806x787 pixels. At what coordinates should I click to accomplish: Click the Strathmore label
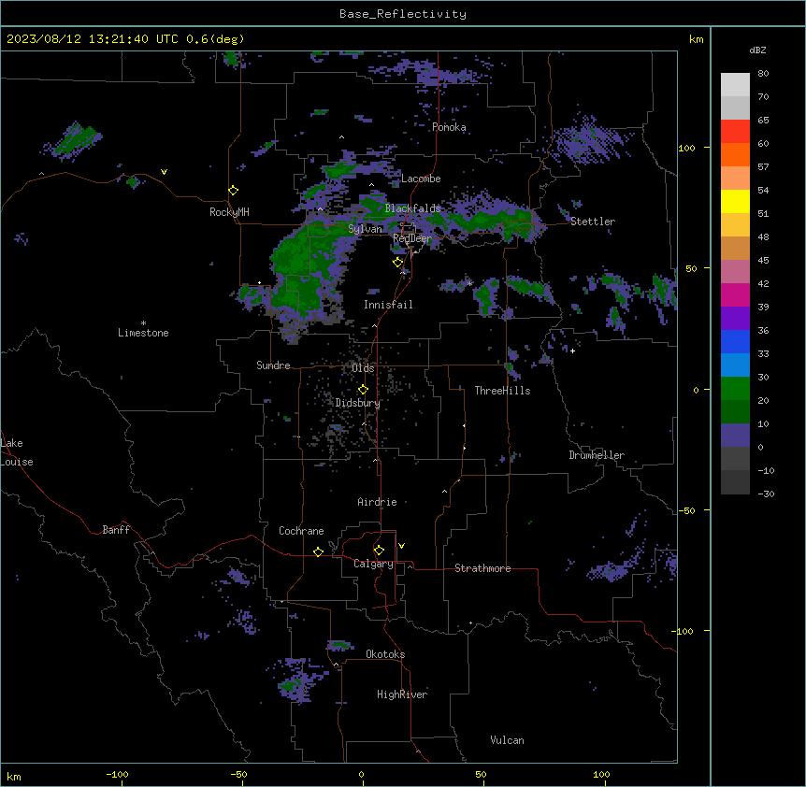tap(482, 568)
